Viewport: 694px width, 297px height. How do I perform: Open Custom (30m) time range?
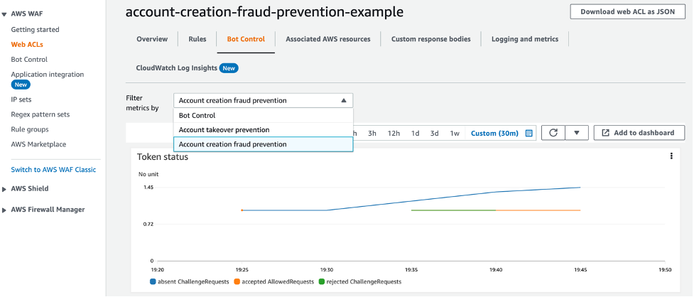(494, 134)
